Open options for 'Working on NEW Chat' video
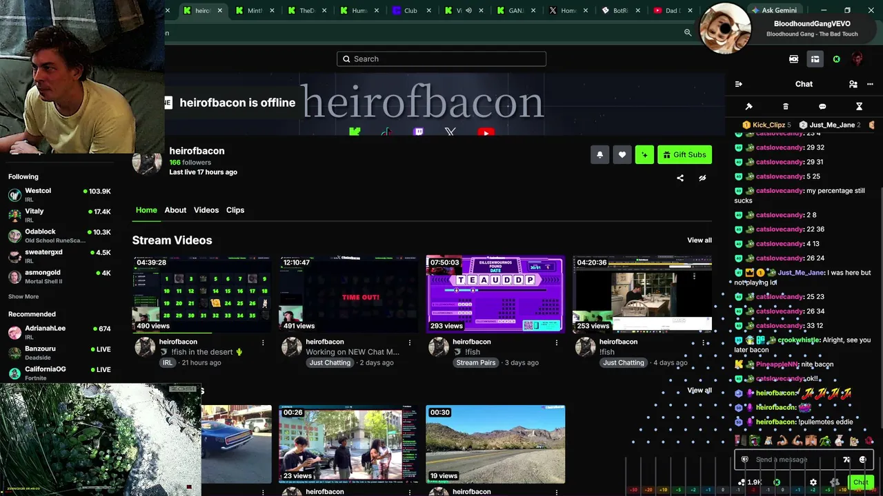Screen dimensions: 883x496 (410, 342)
